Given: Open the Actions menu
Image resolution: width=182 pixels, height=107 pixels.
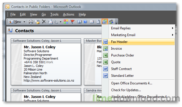Looking at the screenshot, I should click(69, 14).
